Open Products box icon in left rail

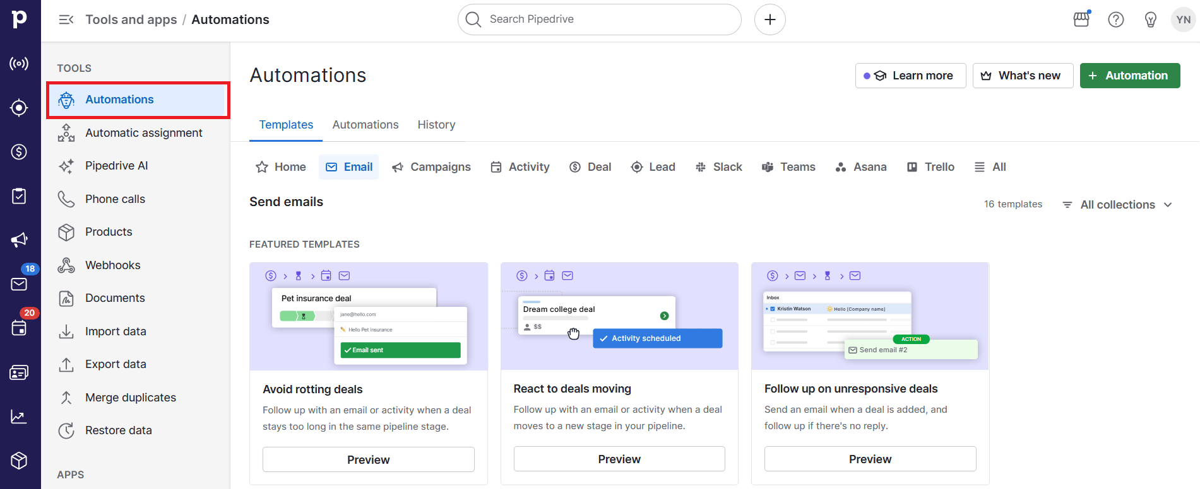19,461
